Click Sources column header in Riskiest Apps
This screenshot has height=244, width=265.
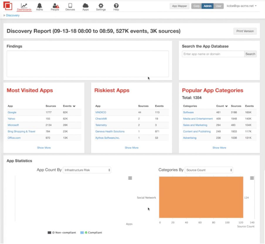143,106
